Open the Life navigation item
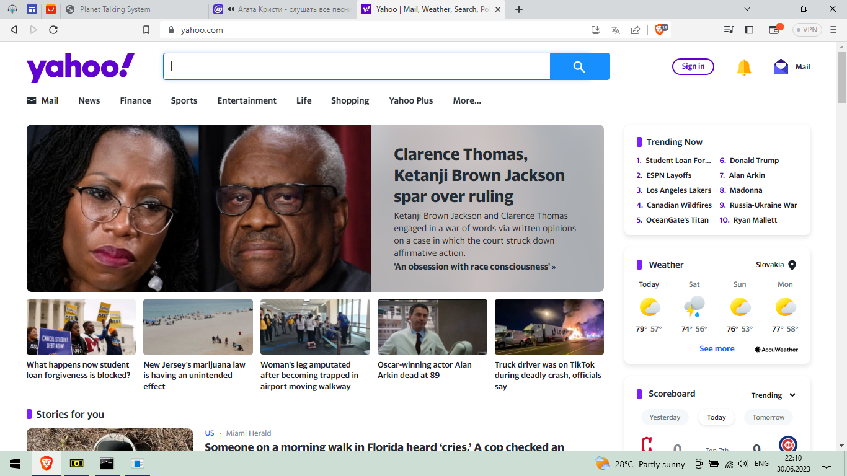Image resolution: width=847 pixels, height=476 pixels. coord(304,100)
